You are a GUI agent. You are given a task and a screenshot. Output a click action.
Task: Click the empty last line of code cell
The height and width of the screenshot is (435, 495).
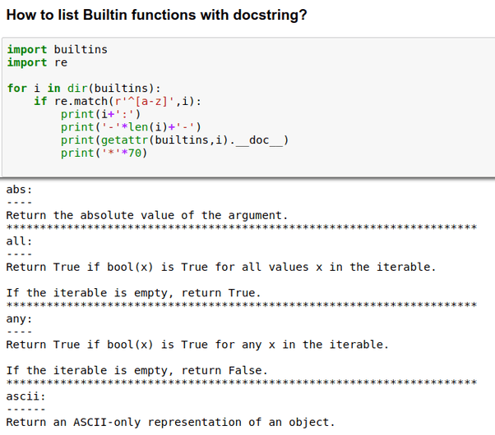pos(249,166)
